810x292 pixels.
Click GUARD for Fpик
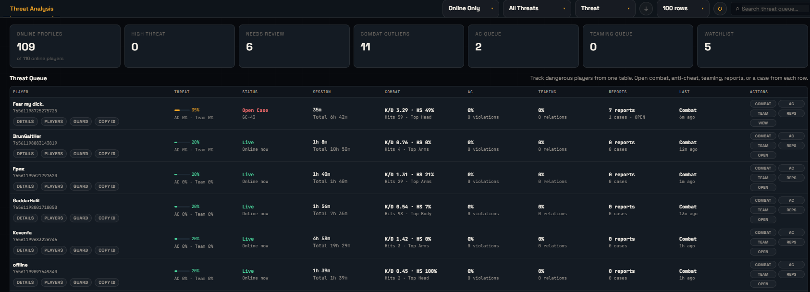81,186
